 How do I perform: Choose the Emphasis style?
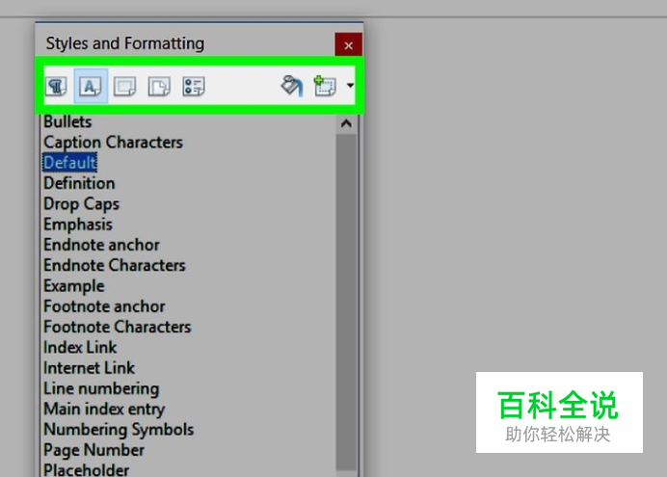click(x=78, y=225)
